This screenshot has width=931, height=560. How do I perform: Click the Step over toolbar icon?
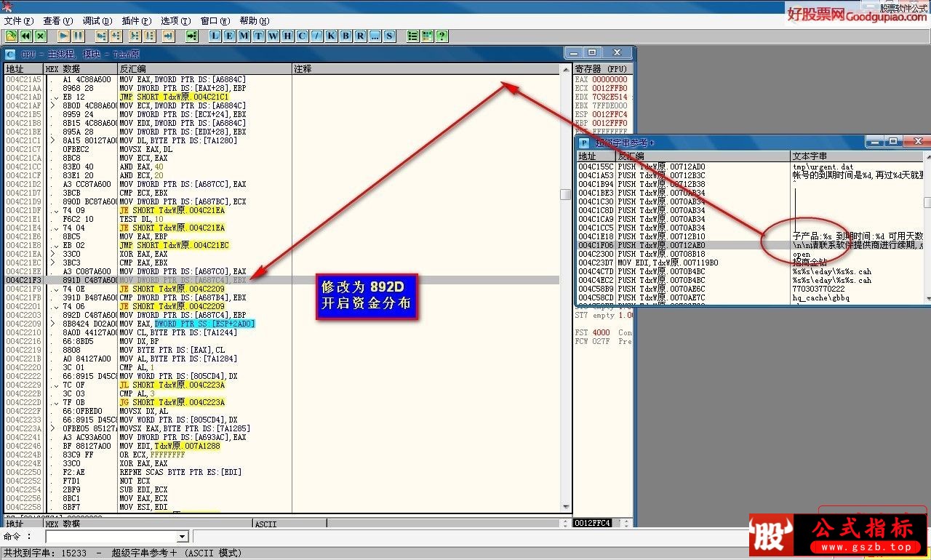117,36
